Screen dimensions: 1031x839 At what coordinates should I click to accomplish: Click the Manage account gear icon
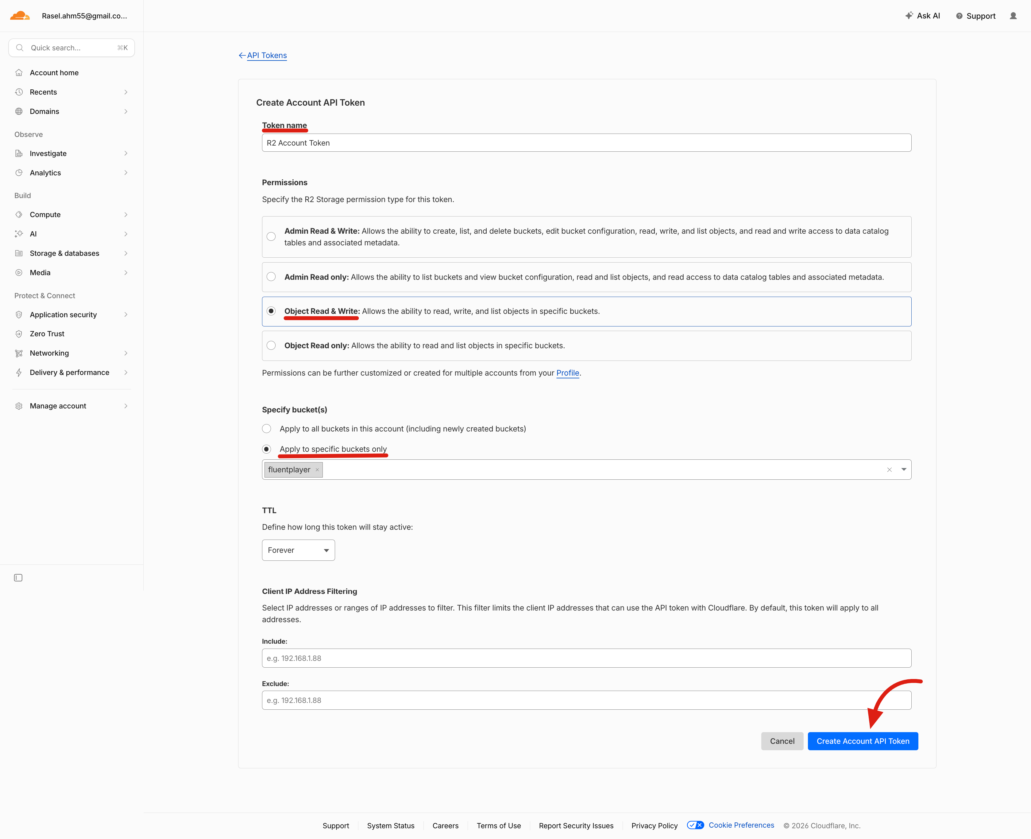click(x=19, y=406)
